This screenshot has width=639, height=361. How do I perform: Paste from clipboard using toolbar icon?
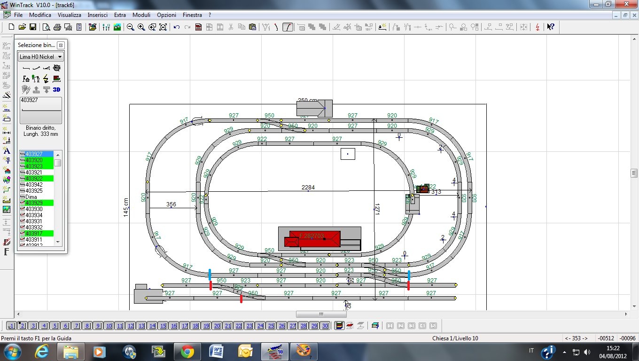[x=252, y=27]
